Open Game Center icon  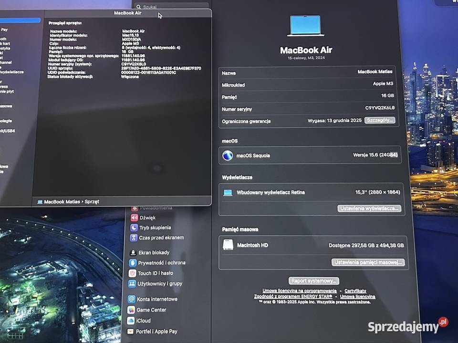[x=131, y=310]
